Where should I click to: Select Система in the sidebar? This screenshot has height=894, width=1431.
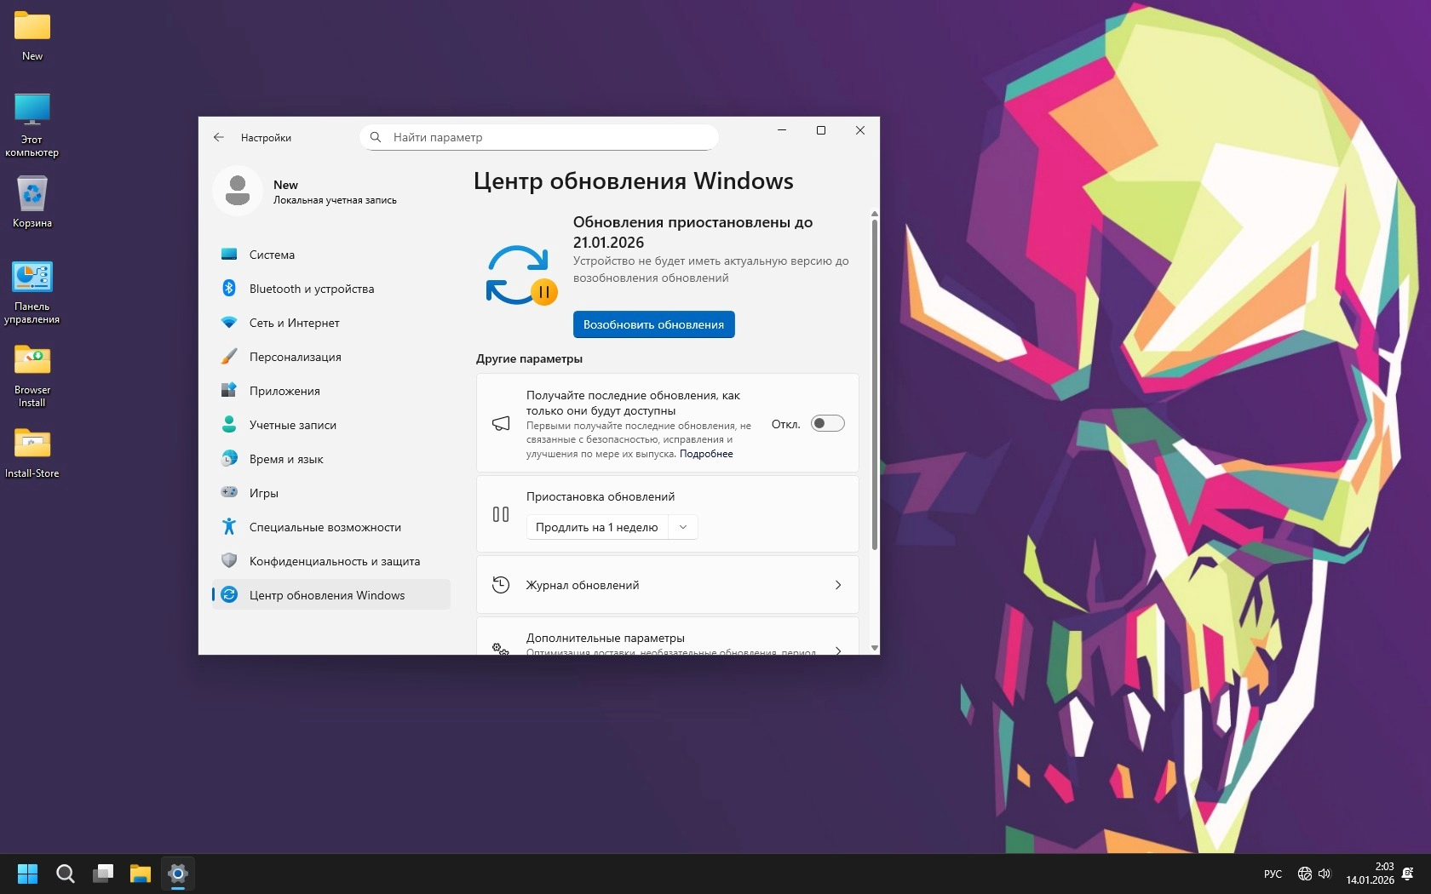[272, 255]
